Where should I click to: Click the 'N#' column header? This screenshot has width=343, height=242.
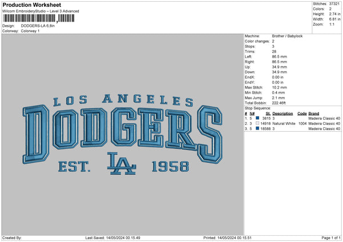coord(252,114)
